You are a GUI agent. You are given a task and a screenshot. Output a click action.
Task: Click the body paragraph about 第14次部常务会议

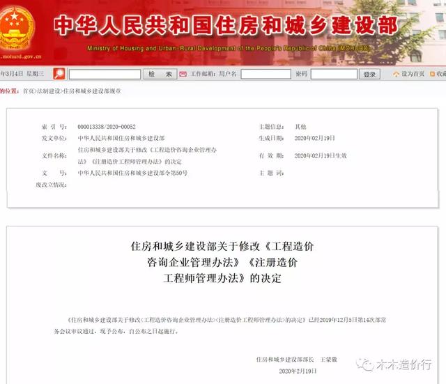coord(220,325)
